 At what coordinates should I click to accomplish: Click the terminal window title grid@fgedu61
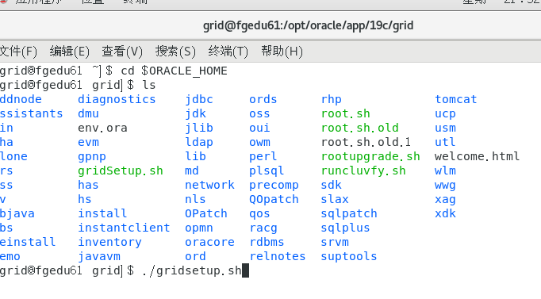(x=308, y=25)
